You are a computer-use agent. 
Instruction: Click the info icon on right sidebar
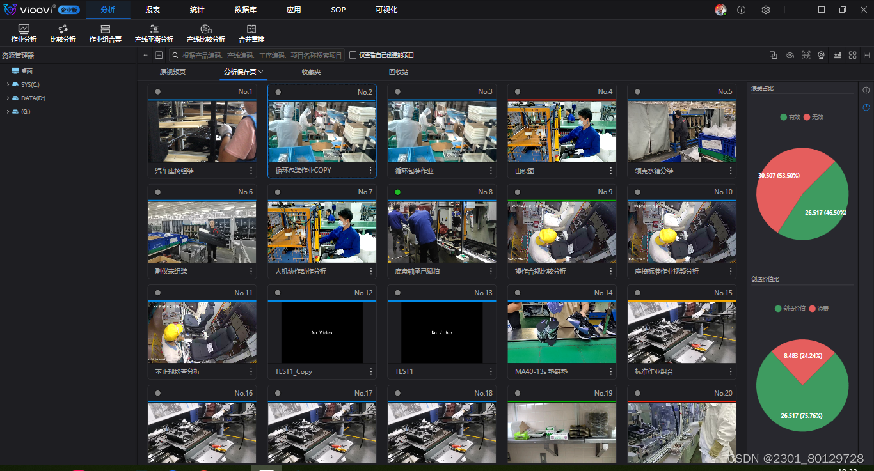click(x=866, y=90)
